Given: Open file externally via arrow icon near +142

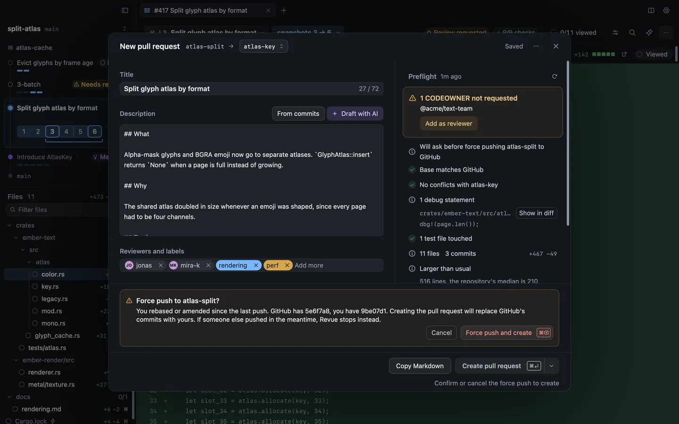Looking at the screenshot, I should pyautogui.click(x=624, y=54).
